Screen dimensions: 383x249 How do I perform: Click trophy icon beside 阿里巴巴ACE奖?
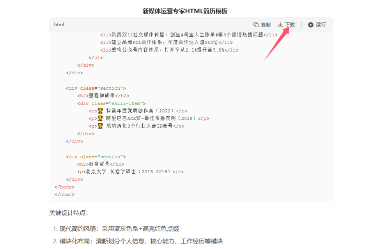coord(100,118)
